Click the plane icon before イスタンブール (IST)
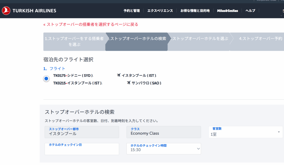Screen dimensions: 284x165 coord(119,75)
